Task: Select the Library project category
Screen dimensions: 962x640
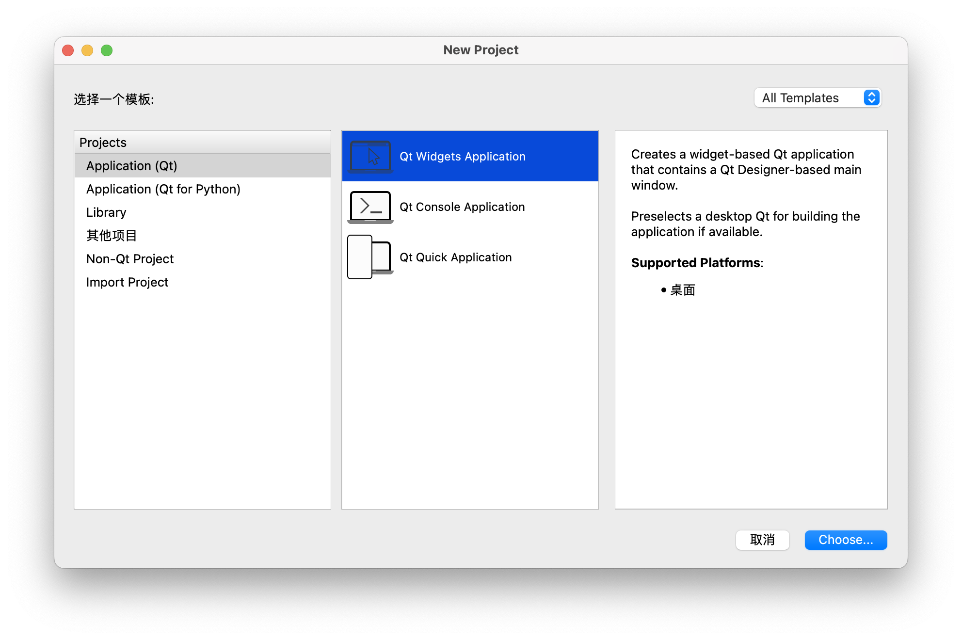Action: (106, 212)
